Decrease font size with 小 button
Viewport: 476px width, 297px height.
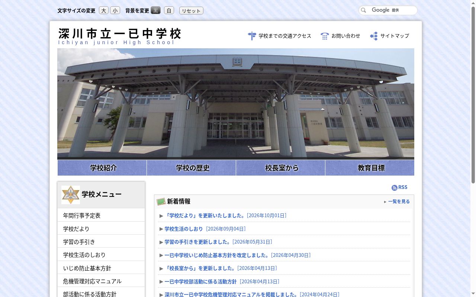tap(115, 10)
